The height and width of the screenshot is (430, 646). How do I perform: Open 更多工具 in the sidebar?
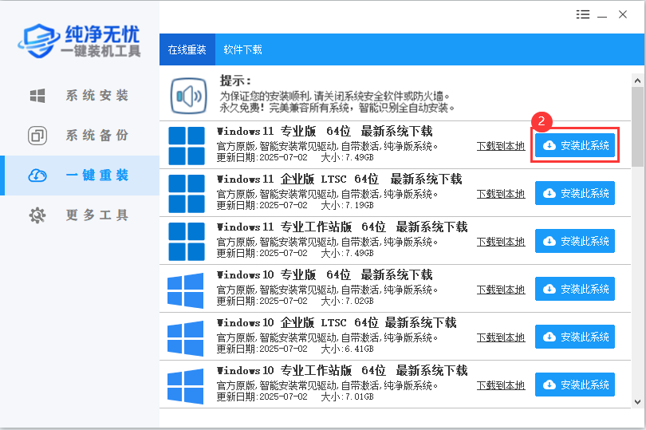click(x=80, y=215)
